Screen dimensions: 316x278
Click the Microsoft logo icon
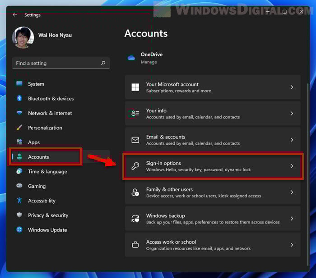(x=135, y=87)
